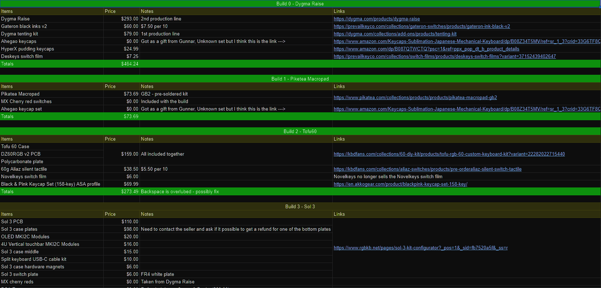Select the 'Build 1 - Piketea Macropad' header cell
This screenshot has height=288, width=601.
(300, 79)
